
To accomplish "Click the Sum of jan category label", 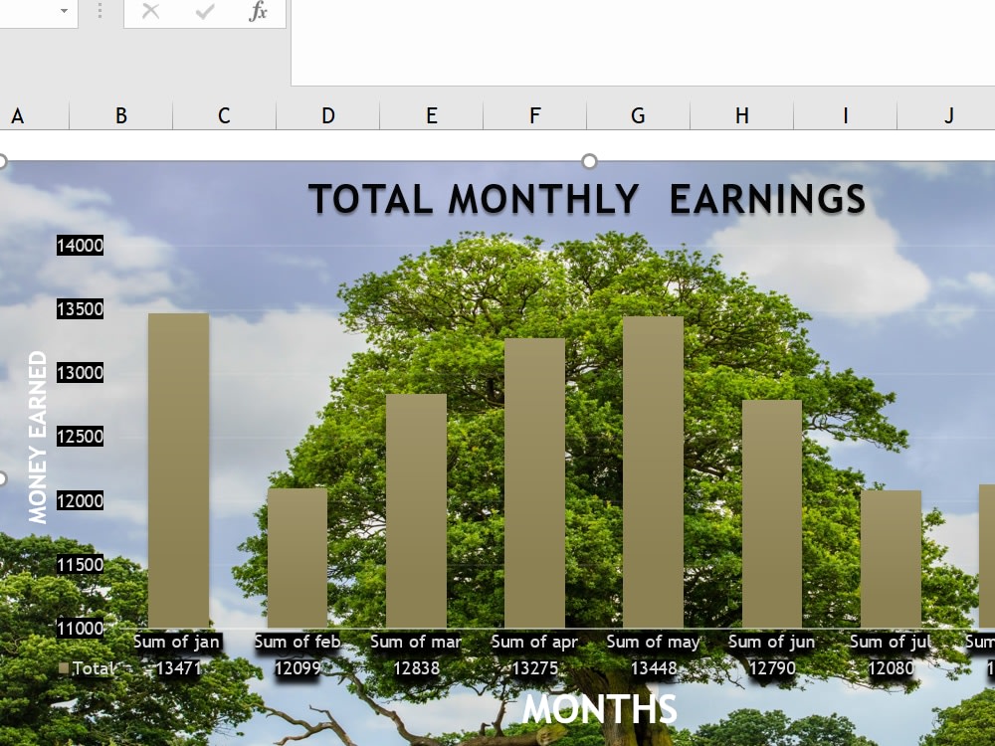I will (177, 642).
